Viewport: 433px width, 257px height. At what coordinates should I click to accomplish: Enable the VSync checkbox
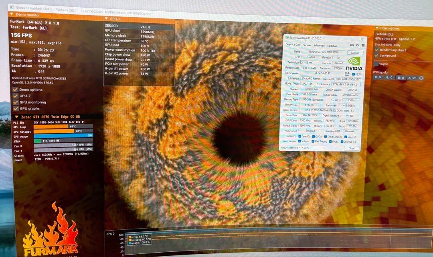click(x=376, y=64)
